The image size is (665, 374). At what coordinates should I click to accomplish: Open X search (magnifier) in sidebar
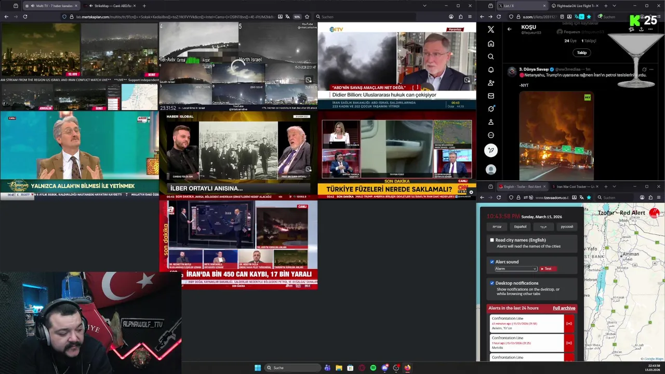491,57
